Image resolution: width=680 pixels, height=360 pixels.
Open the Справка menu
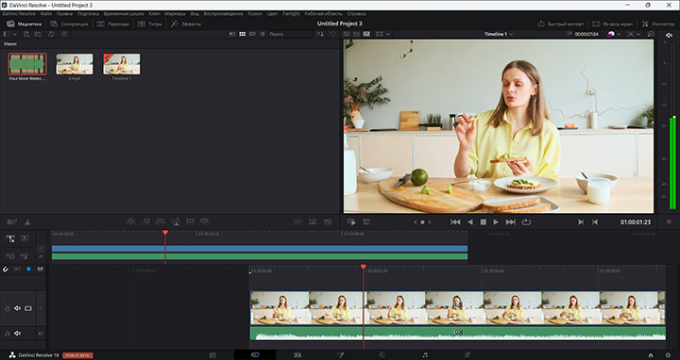point(356,14)
